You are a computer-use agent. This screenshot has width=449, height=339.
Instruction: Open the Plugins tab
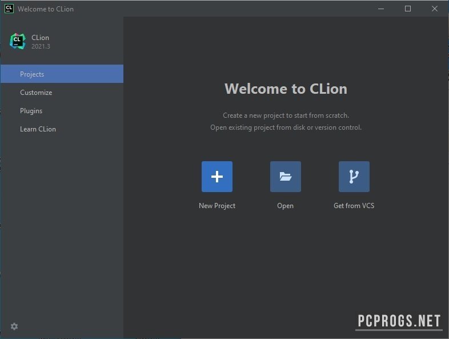(x=62, y=110)
